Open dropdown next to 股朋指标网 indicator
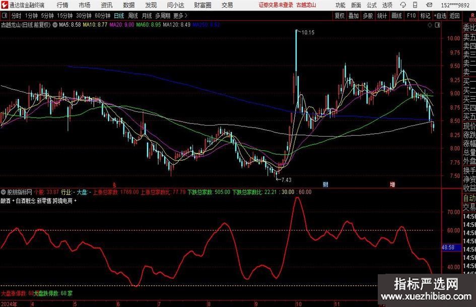 coord(4,192)
